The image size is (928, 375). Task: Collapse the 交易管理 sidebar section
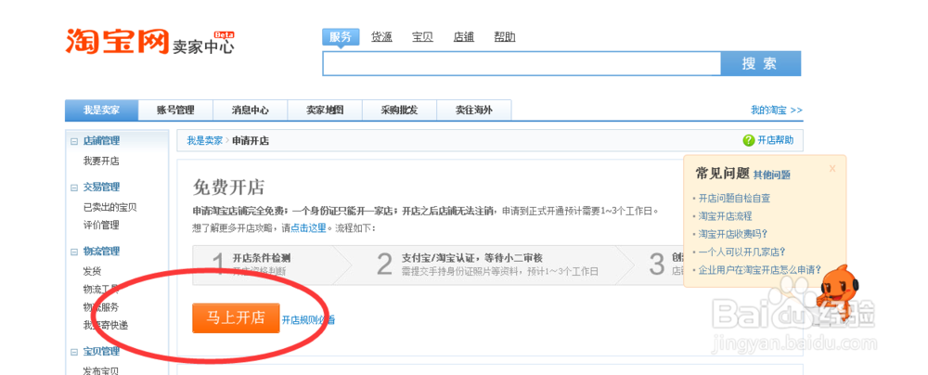[x=74, y=187]
